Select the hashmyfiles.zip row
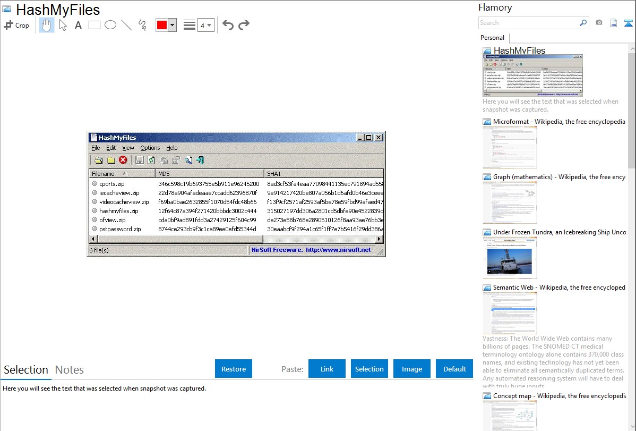Image resolution: width=636 pixels, height=431 pixels. [x=236, y=211]
